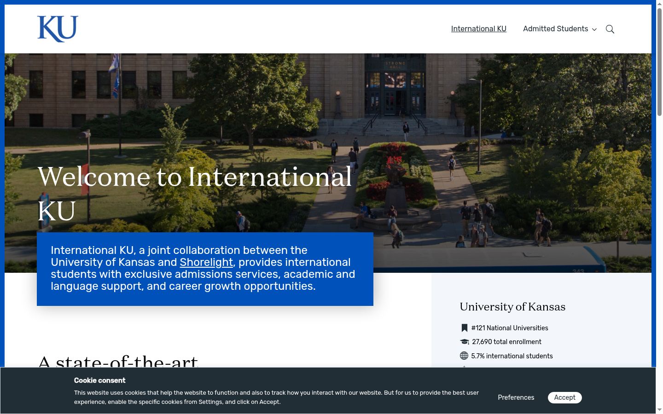Click the 'University of Kansas' sidebar heading
Viewport: 663px width, 414px height.
pos(512,307)
